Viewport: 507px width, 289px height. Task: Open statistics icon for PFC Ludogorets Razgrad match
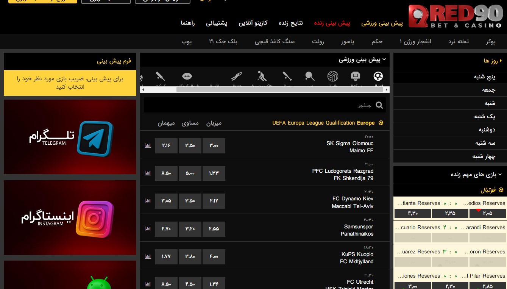coord(148,173)
